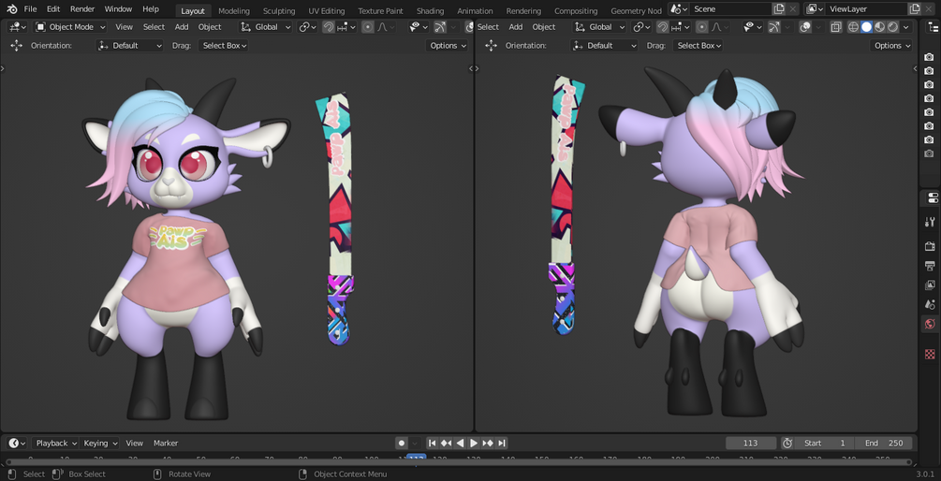Image resolution: width=941 pixels, height=481 pixels.
Task: Switch to the Sculpting workspace tab
Action: [279, 11]
